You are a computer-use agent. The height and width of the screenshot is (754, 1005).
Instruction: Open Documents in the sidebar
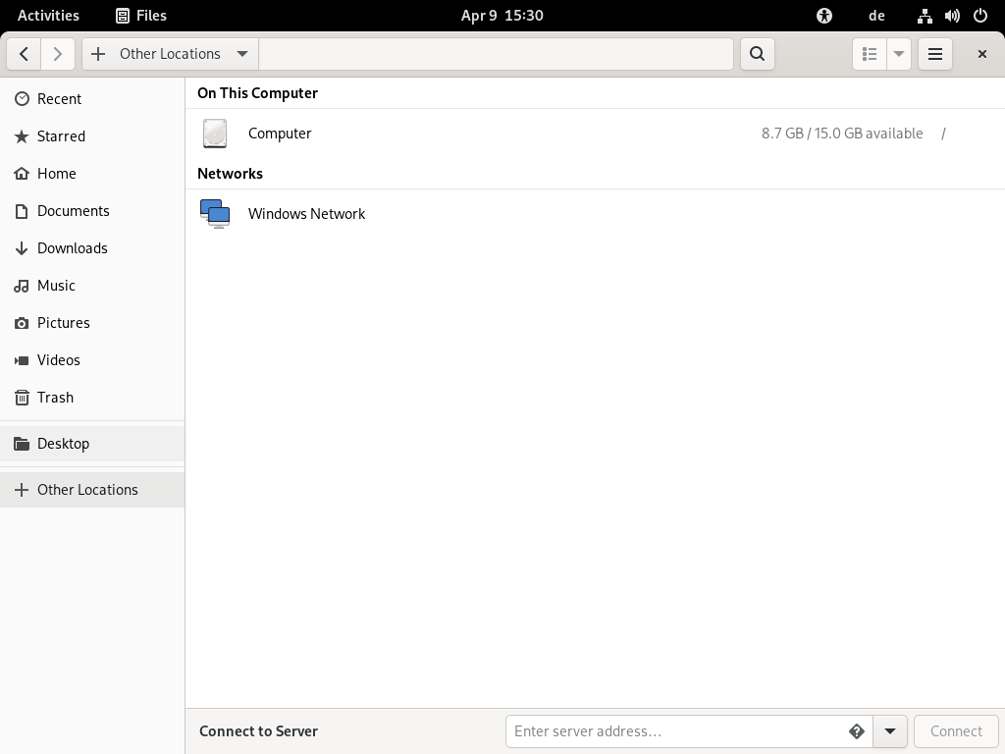[92, 211]
